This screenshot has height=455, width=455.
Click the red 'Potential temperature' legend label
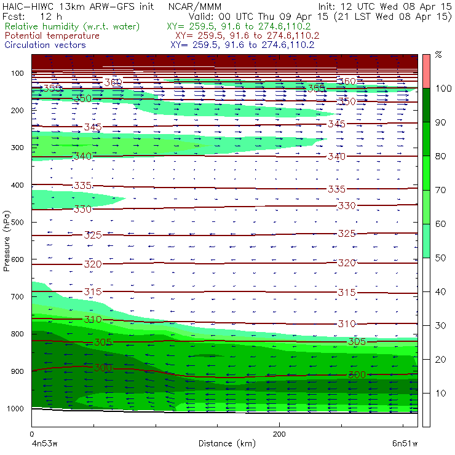click(52, 36)
